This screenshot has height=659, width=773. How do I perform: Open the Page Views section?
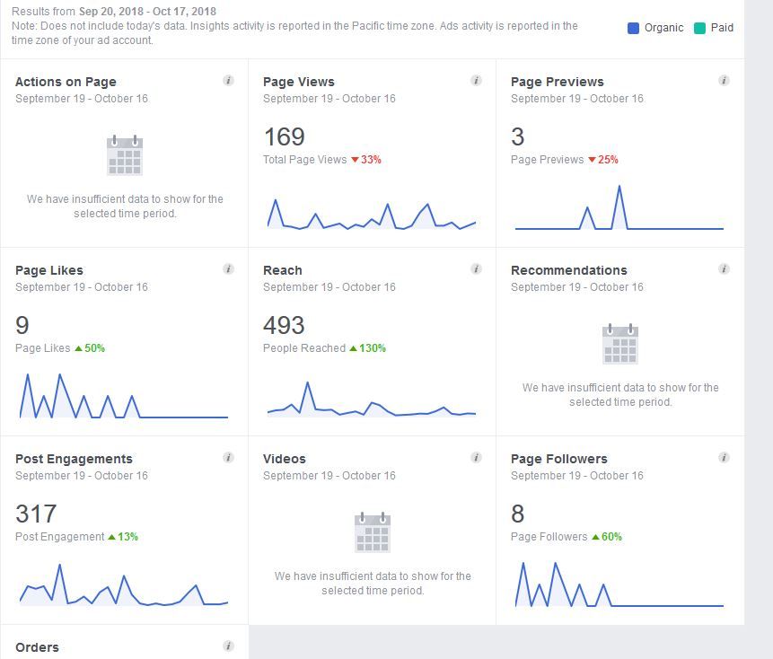point(298,82)
